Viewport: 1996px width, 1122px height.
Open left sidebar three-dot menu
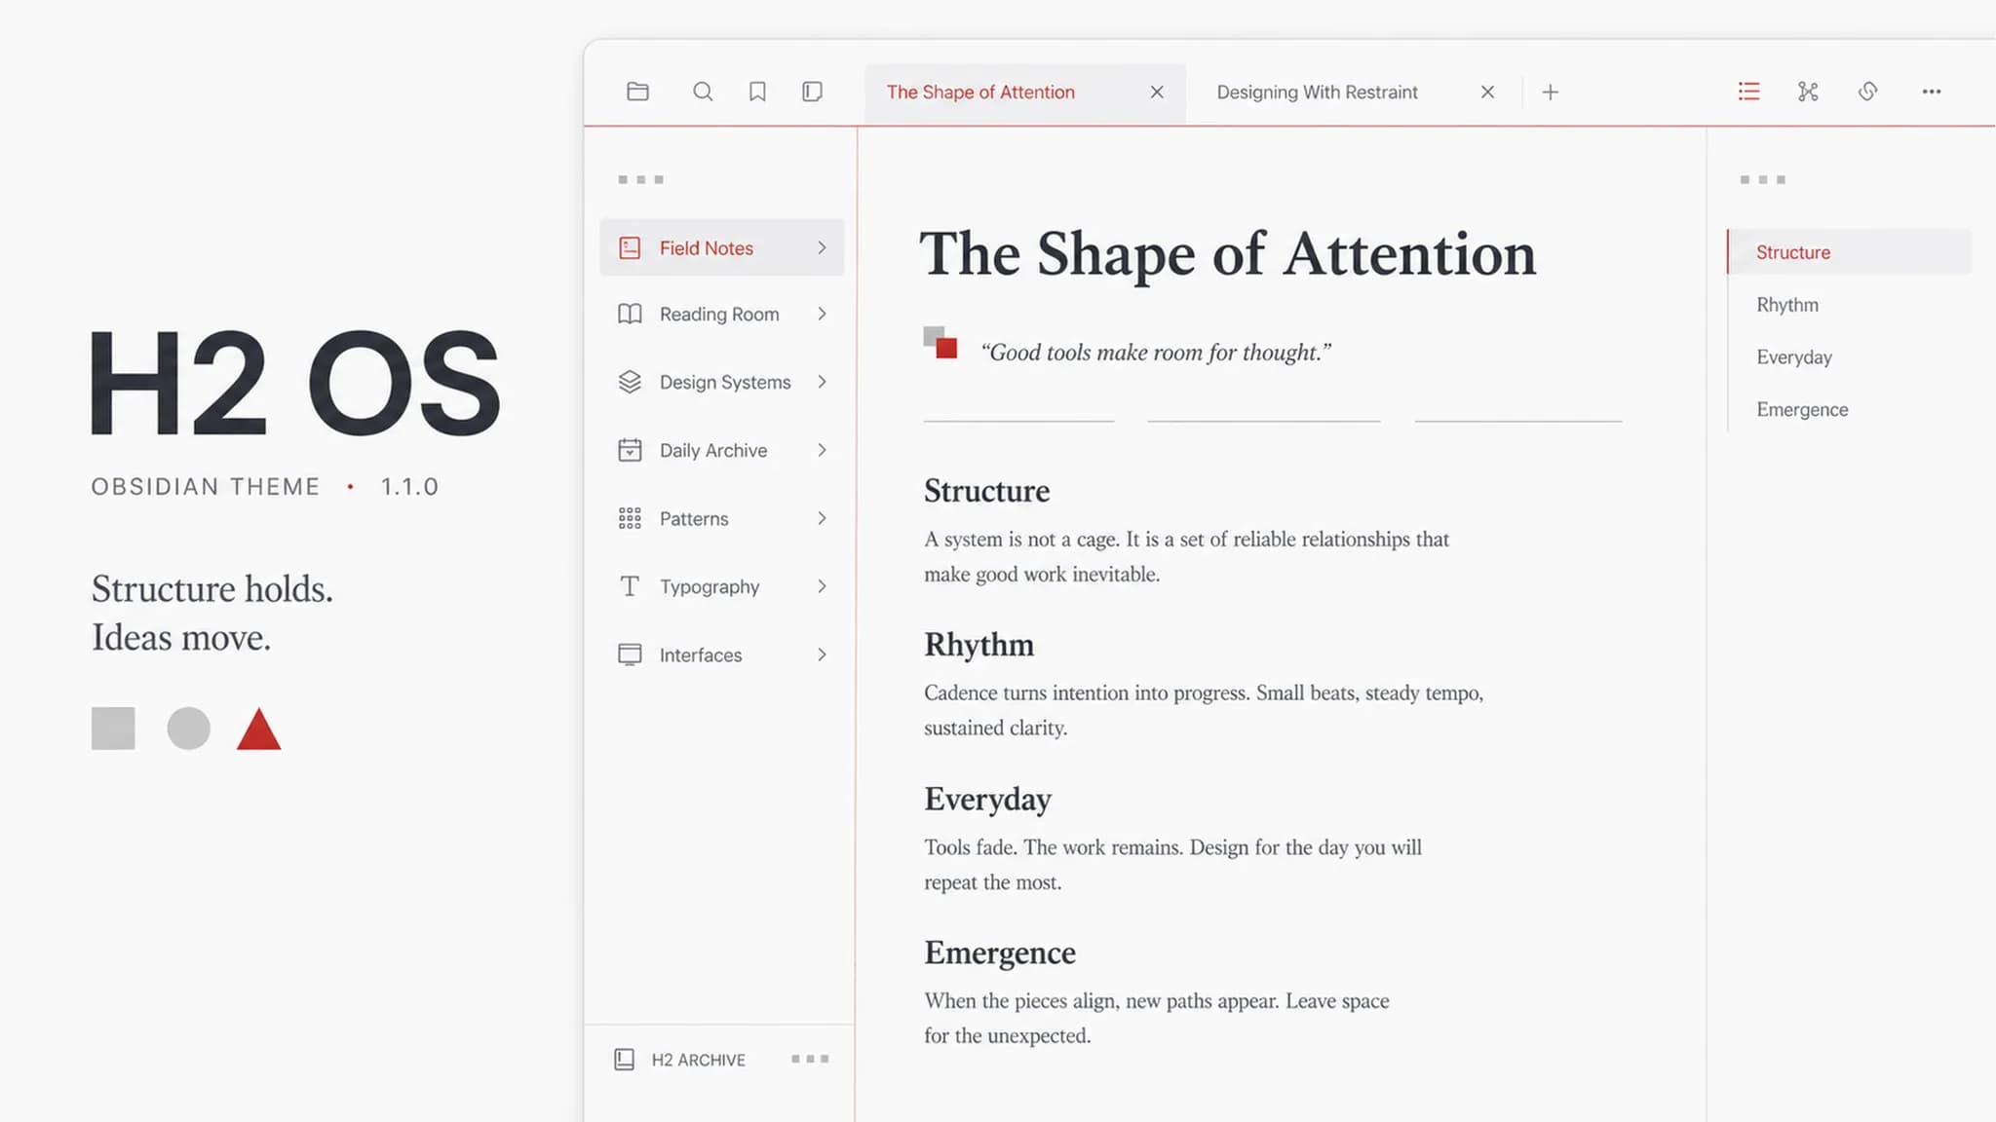640,179
